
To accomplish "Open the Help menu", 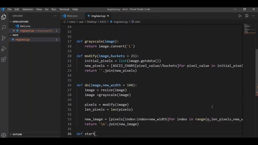I will (x=75, y=9).
